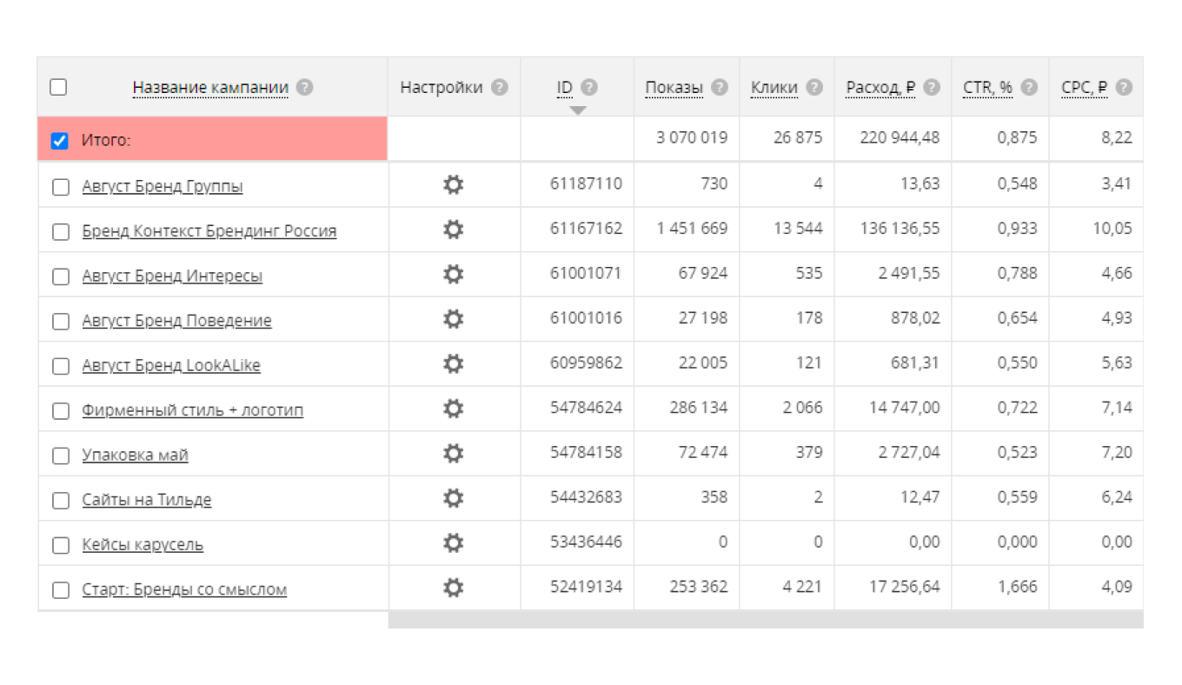Uncheck the Итого checkbox
This screenshot has width=1182, height=685.
click(59, 141)
